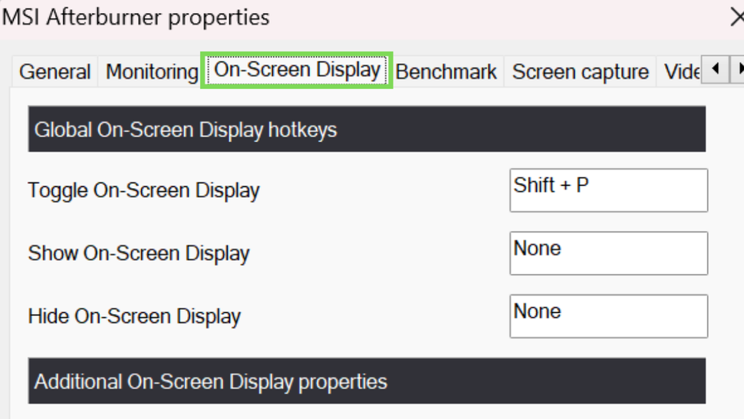
Task: Select the On-Screen Display tab
Action: (297, 71)
